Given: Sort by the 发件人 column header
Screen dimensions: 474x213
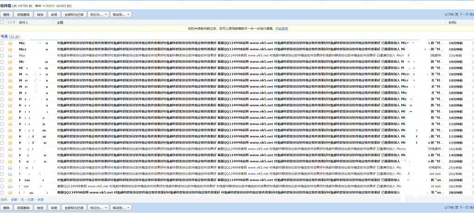Looking at the screenshot, I should tap(23, 22).
